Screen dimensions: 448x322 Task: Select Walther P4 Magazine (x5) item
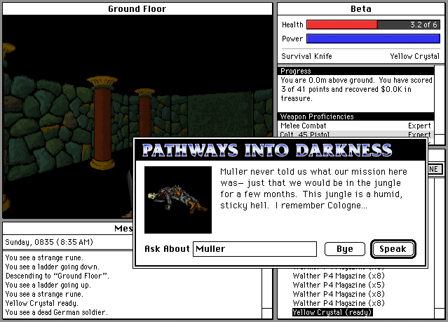[x=339, y=285]
